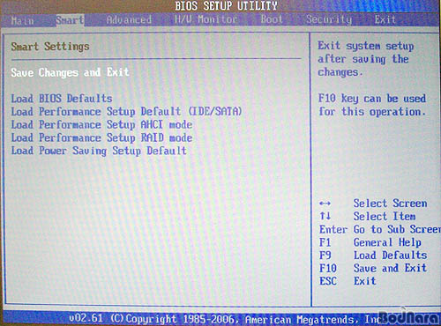Click the F10 Save and Exit hint
Viewport: 441px width, 326px height.
tap(373, 268)
